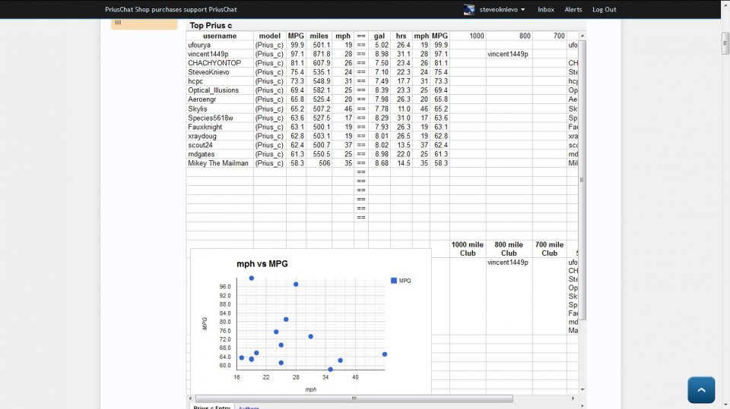The width and height of the screenshot is (730, 409).
Task: Click the Log Out link
Action: coord(604,10)
